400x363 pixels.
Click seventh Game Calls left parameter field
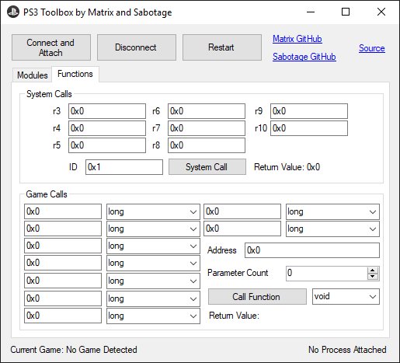(x=63, y=316)
